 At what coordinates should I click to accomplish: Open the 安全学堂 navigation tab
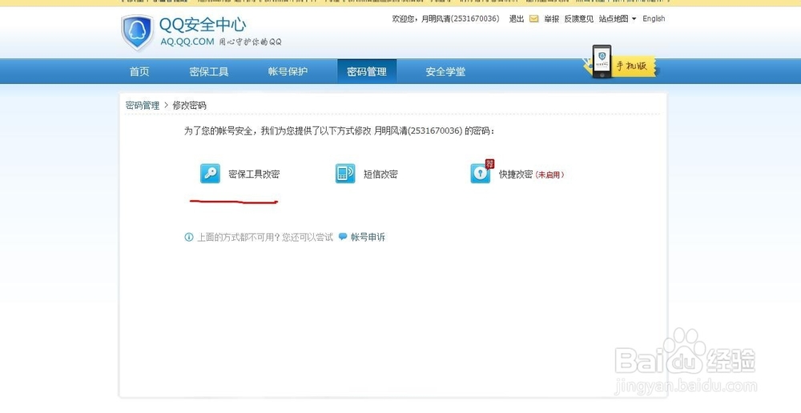tap(445, 71)
